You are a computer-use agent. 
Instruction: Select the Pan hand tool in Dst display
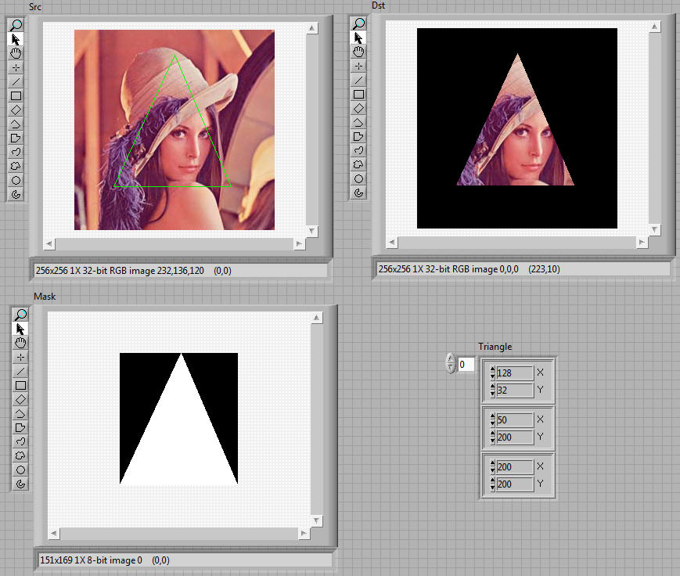pos(358,52)
